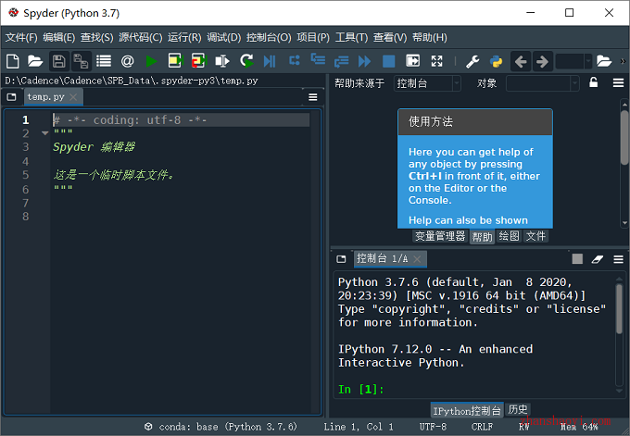Toggle the help pane lock icon
This screenshot has width=630, height=436.
pos(594,82)
